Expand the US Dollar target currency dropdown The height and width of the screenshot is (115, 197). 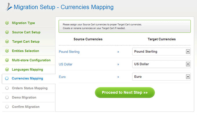pos(161,64)
